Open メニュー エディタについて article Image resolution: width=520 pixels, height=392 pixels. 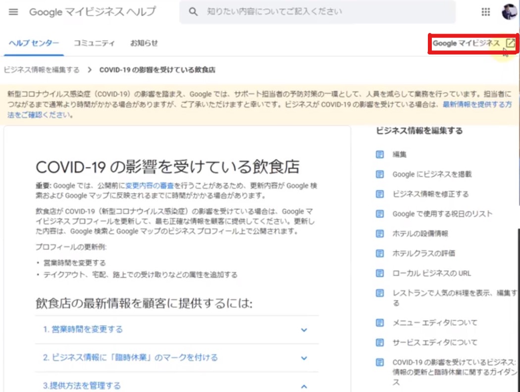pyautogui.click(x=435, y=323)
